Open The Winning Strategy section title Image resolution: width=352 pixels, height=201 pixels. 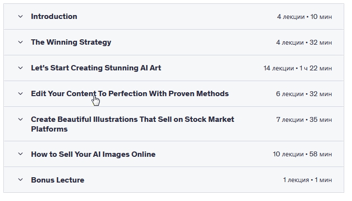point(71,42)
